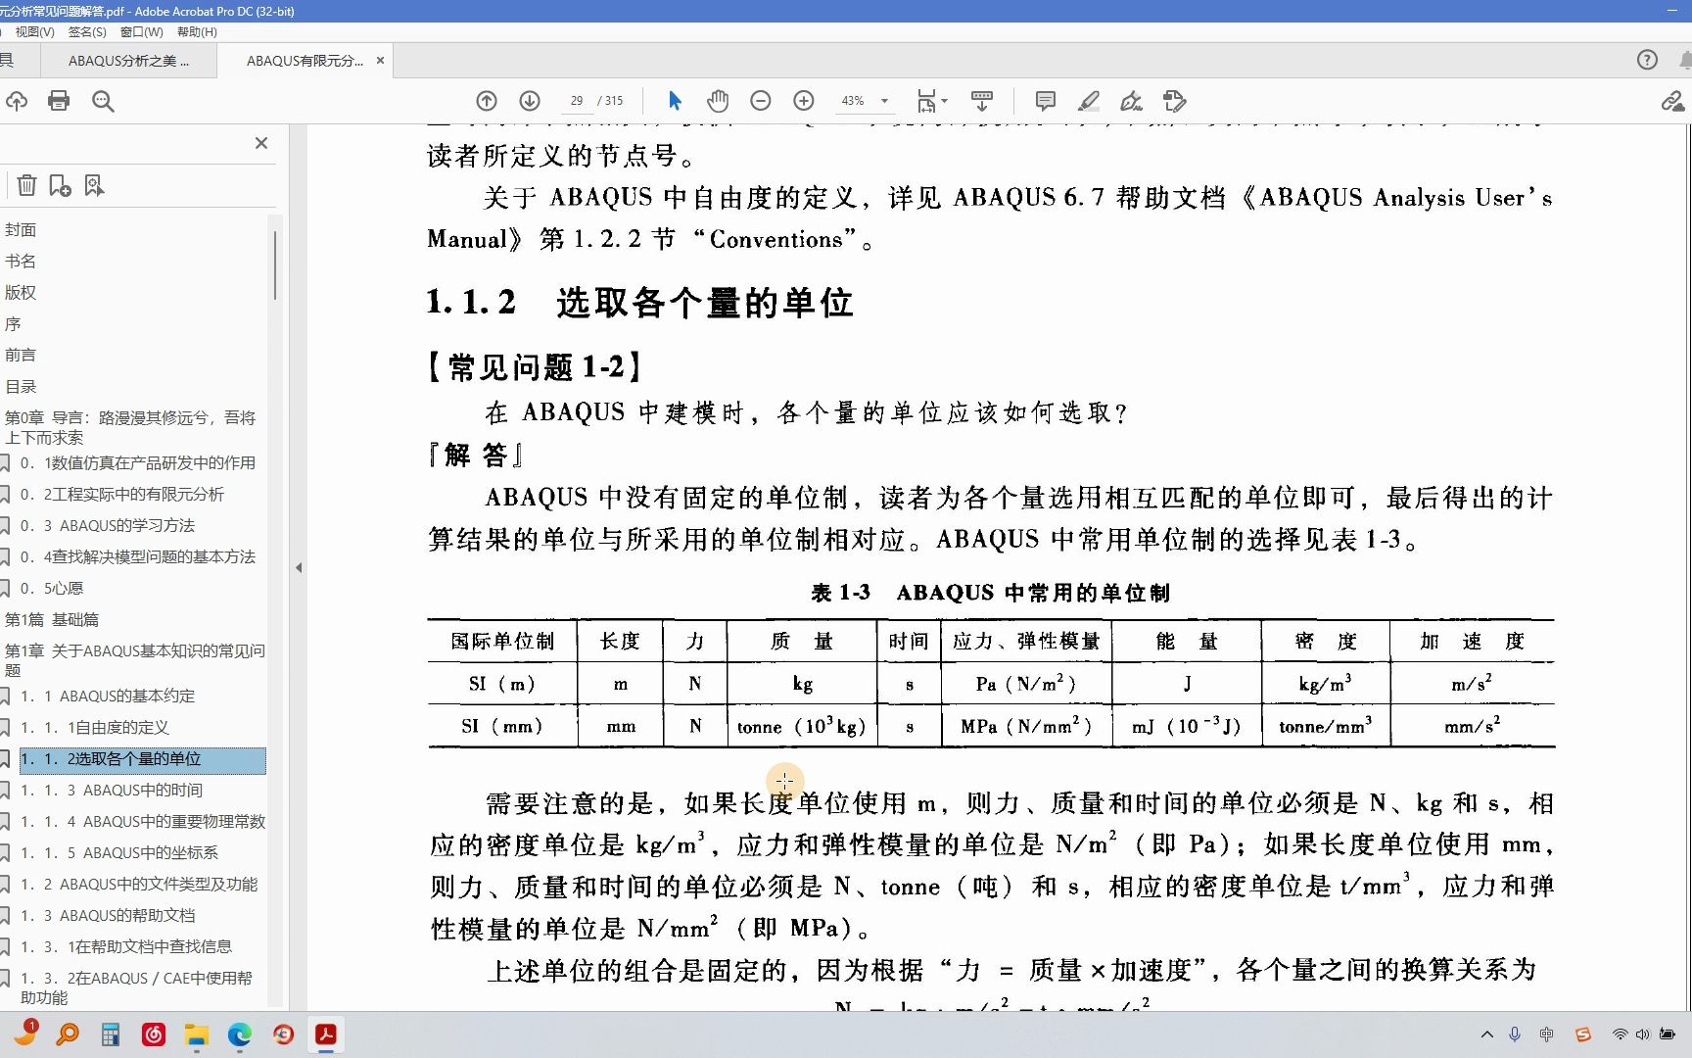This screenshot has width=1692, height=1058.
Task: Open bookmark 1.1.5 ABAQUS中的坐标系
Action: (119, 852)
